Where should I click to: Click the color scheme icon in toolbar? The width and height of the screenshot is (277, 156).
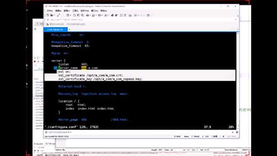(x=93, y=15)
